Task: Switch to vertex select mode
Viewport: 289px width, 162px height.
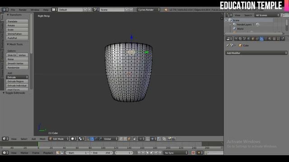Action: point(121,139)
